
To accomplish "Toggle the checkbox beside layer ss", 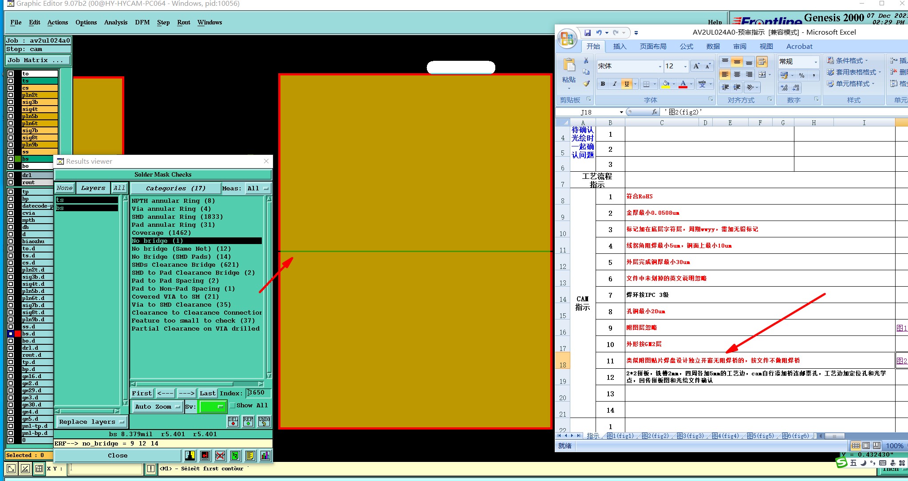I will pos(11,152).
